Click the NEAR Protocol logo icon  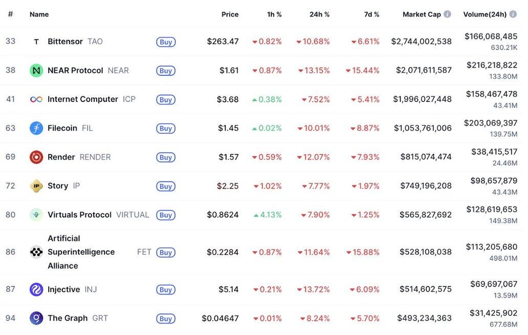(36, 70)
